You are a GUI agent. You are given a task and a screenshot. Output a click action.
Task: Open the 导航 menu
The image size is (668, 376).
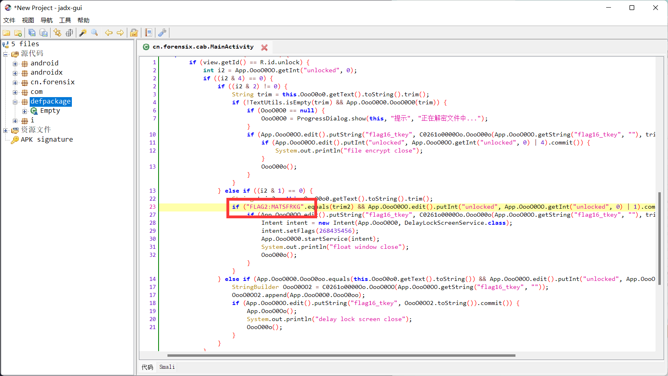47,20
